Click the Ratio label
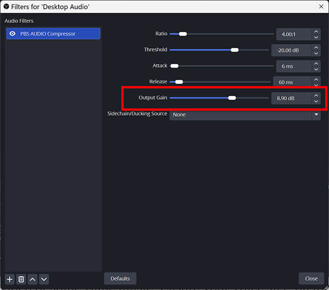This screenshot has height=290, width=329. pos(161,33)
